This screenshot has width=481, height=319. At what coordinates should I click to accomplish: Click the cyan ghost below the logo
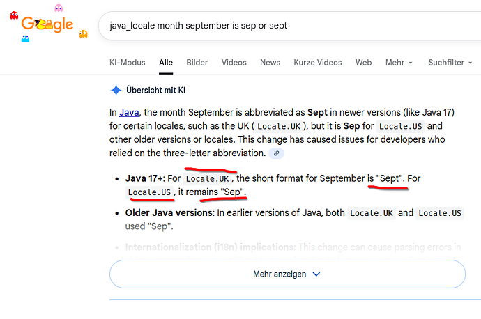click(26, 39)
